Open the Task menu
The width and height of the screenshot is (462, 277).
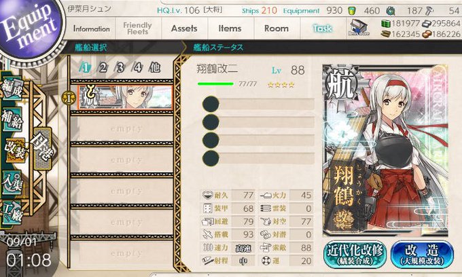point(322,29)
